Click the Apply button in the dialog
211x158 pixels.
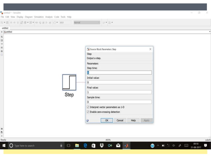(147, 120)
